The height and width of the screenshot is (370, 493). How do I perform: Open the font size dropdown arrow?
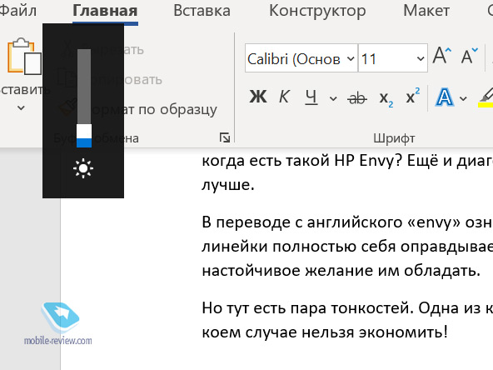coord(421,58)
